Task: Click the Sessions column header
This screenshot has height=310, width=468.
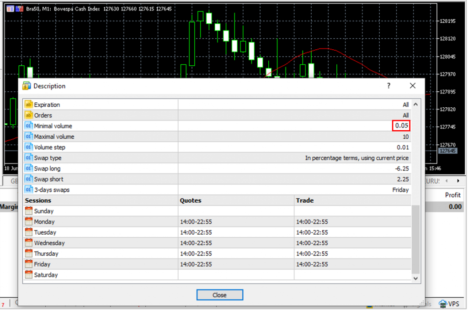Action: 38,200
